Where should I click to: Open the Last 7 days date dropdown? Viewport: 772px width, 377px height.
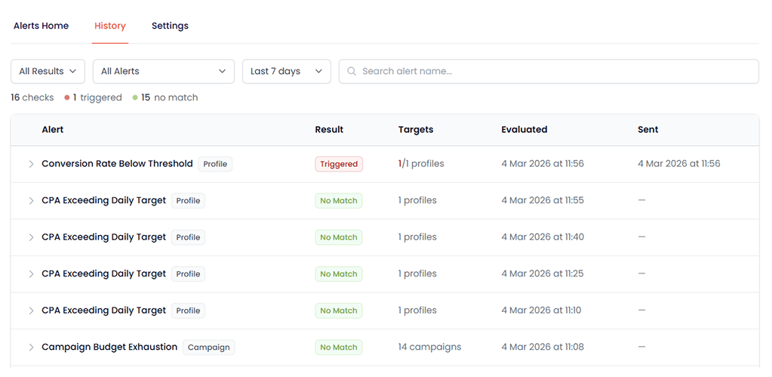click(286, 71)
